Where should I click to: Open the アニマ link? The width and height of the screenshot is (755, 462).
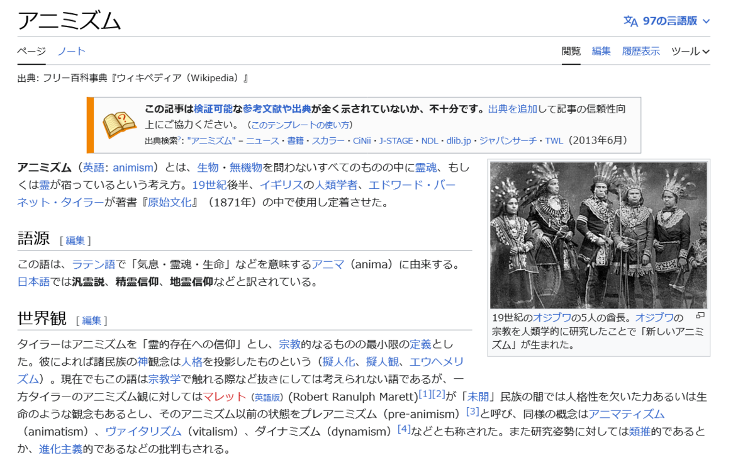(328, 264)
